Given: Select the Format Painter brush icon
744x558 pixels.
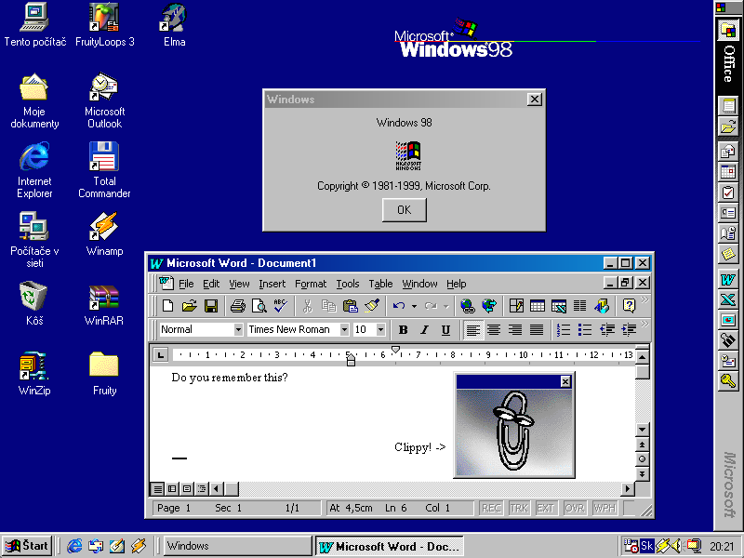Looking at the screenshot, I should (x=372, y=306).
